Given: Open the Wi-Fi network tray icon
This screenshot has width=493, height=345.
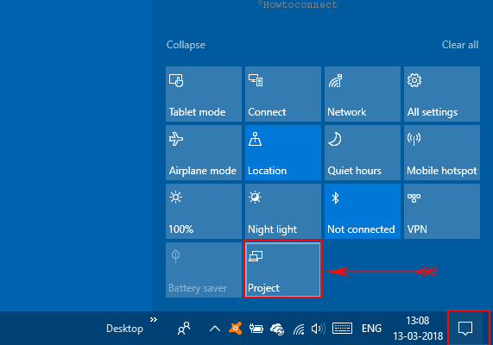Looking at the screenshot, I should click(299, 329).
